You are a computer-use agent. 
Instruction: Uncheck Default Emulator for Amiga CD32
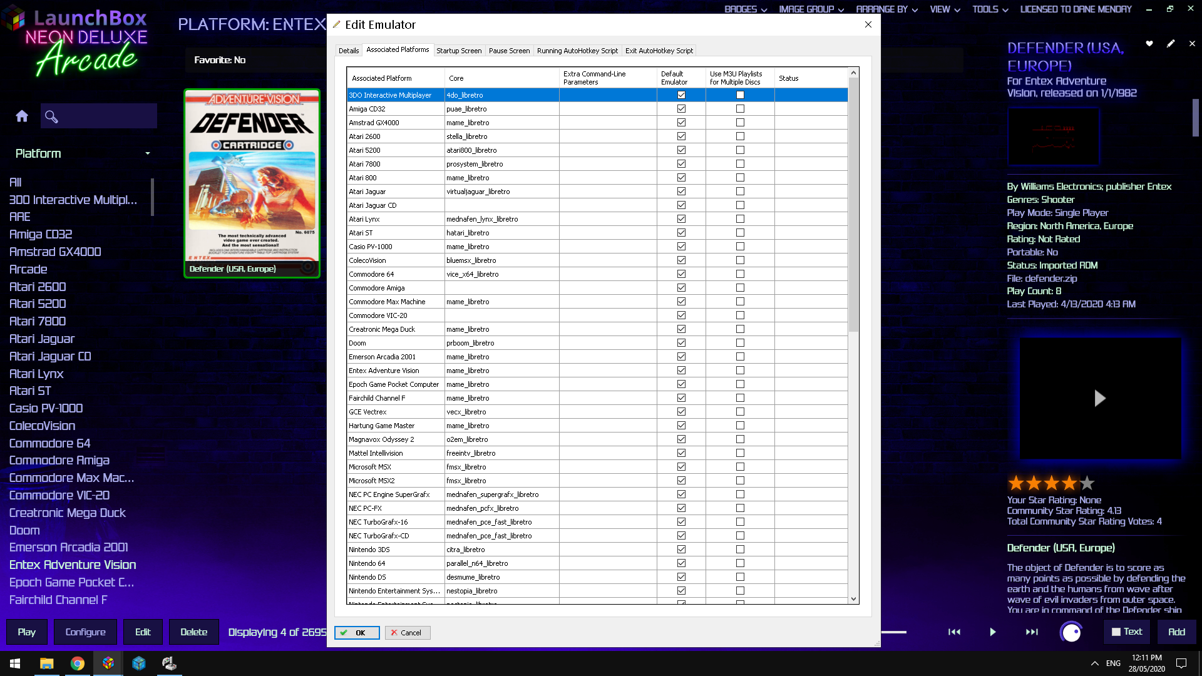(x=681, y=109)
